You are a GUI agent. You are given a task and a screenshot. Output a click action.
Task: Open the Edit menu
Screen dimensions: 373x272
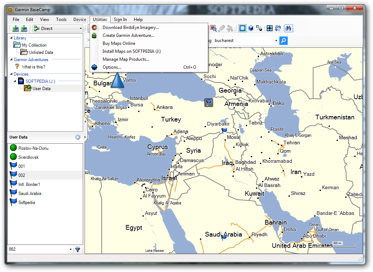[30, 20]
